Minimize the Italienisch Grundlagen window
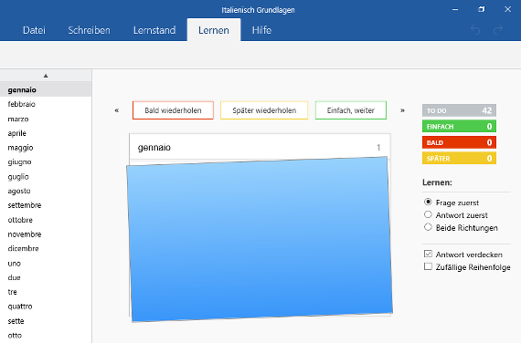521x343 pixels. (x=455, y=10)
